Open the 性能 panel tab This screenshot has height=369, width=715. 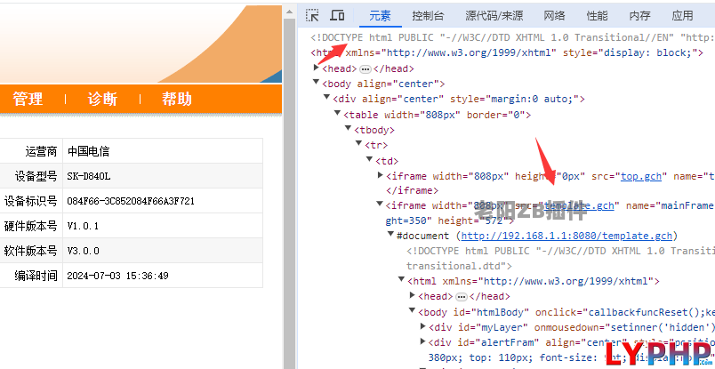[x=597, y=15]
